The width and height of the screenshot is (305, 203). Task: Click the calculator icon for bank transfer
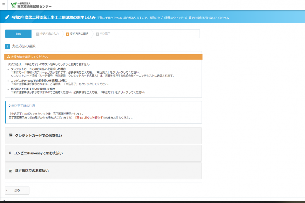click(x=10, y=170)
